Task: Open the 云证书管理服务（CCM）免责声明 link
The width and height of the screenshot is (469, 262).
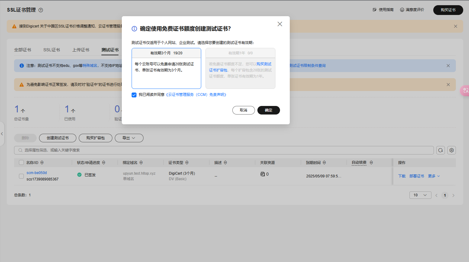Action: click(x=196, y=95)
